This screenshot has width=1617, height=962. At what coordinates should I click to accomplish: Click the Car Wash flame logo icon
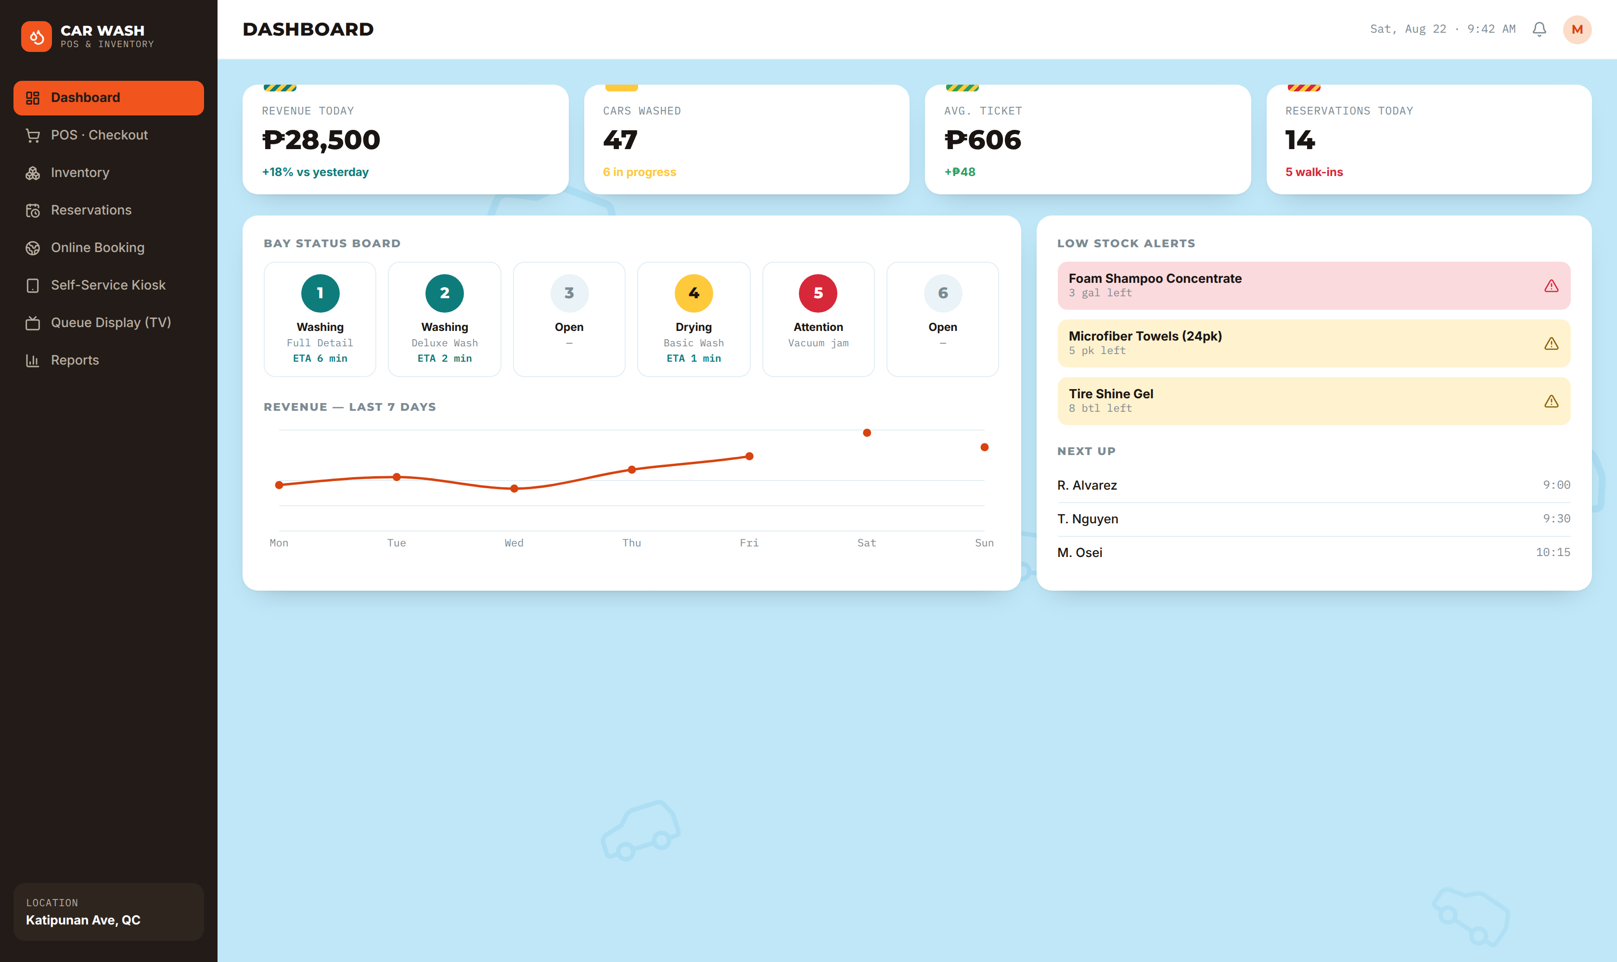(x=36, y=36)
